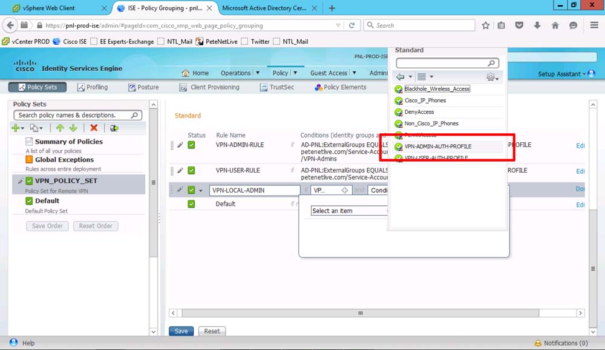Toggle the status checkbox for VPN-ADMIN-RULE

pos(191,145)
